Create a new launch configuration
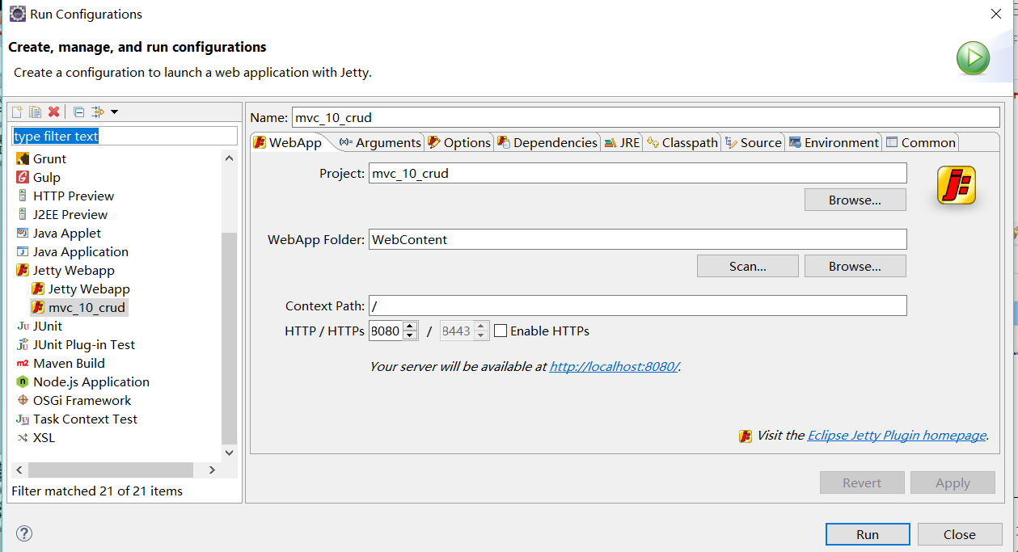This screenshot has width=1018, height=552. click(18, 112)
